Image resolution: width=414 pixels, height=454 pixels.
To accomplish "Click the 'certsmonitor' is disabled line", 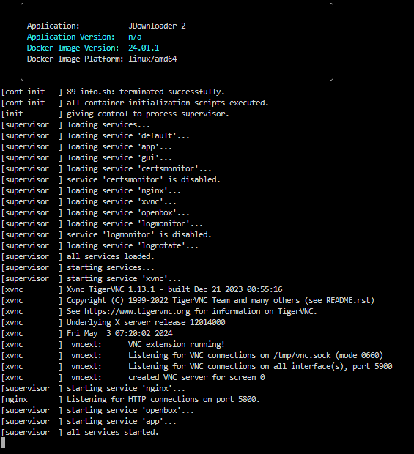I will click(x=111, y=180).
